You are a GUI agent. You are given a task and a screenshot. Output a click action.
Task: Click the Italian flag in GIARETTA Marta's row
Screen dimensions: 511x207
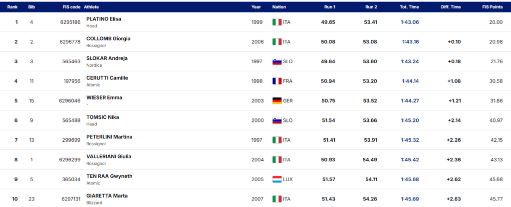[276, 199]
